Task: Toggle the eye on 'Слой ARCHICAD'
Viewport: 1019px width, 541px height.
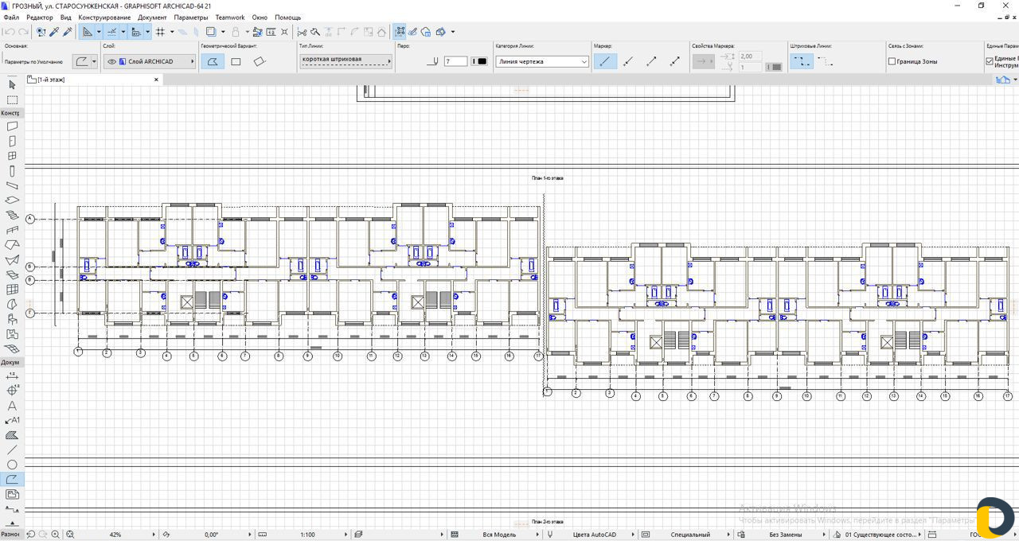Action: pos(112,61)
